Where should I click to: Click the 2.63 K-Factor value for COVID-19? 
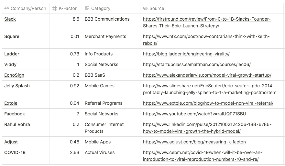pos(74,152)
